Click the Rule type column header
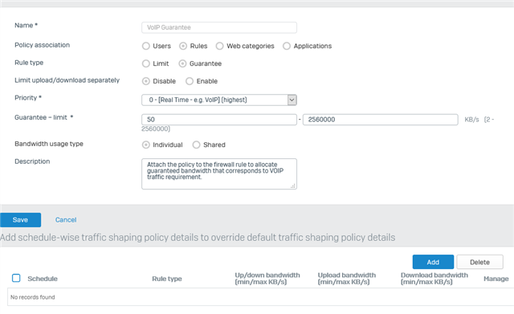This screenshot has height=314, width=514. [167, 279]
